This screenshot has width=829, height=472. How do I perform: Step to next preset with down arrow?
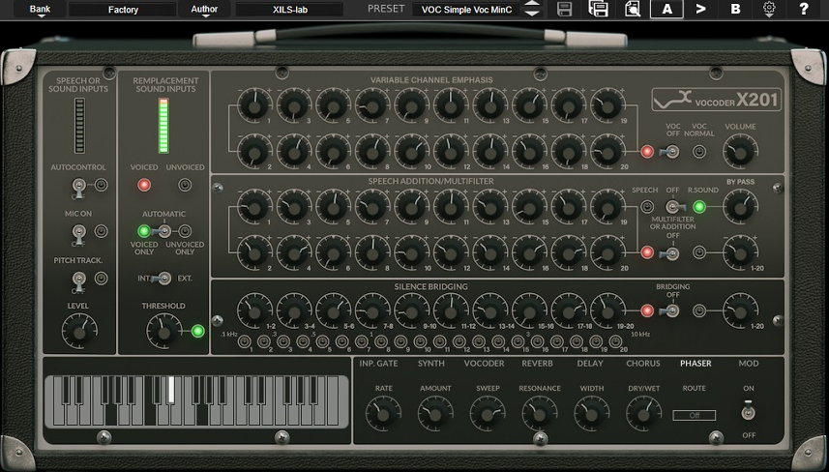point(532,14)
